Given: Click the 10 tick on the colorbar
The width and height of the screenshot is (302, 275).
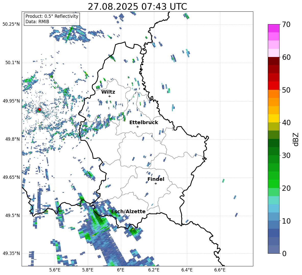Looking at the screenshot, I should tap(286, 221).
